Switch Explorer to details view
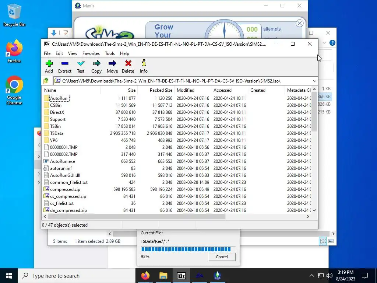This screenshot has height=283, width=377. [x=323, y=241]
